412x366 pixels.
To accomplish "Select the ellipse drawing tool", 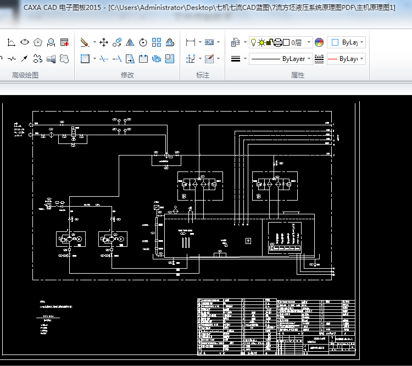I will pos(25,42).
